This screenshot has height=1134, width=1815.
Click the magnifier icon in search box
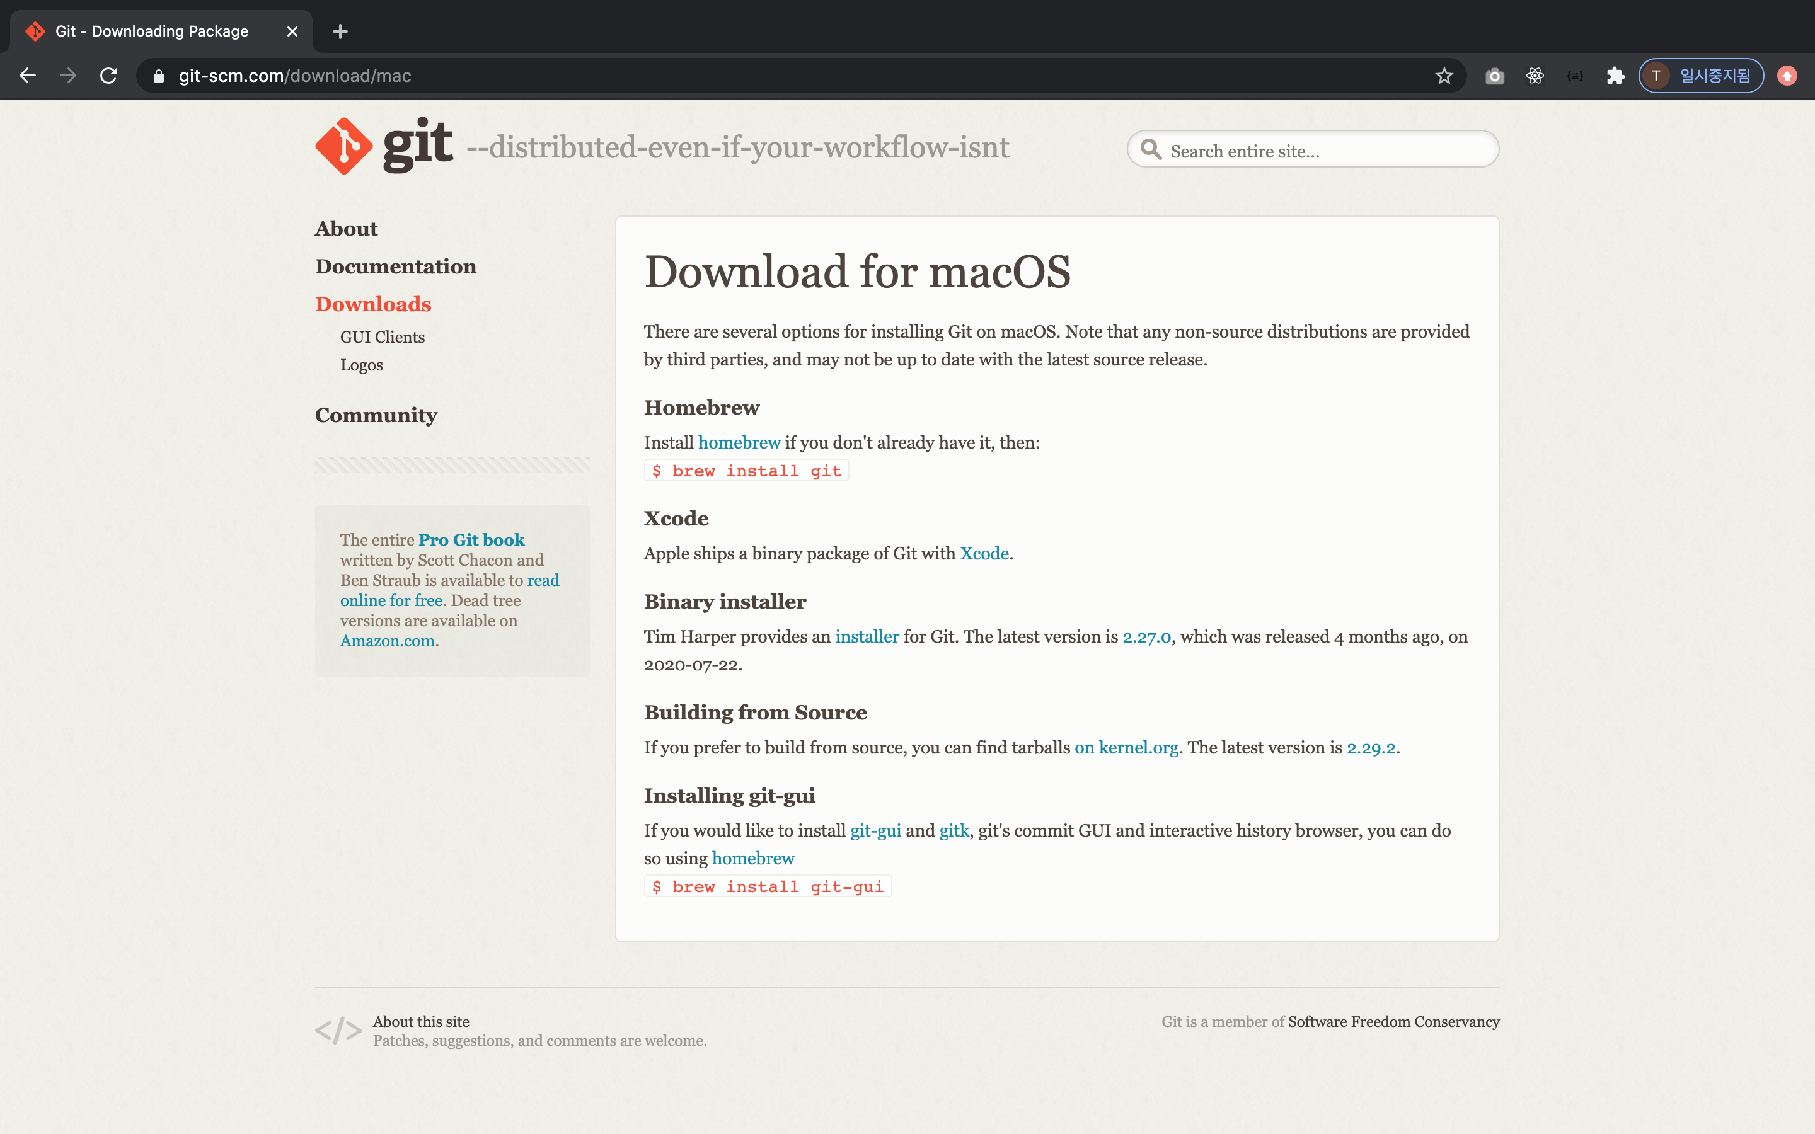1151,150
